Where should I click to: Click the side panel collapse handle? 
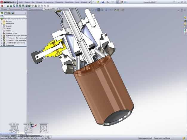[27, 71]
